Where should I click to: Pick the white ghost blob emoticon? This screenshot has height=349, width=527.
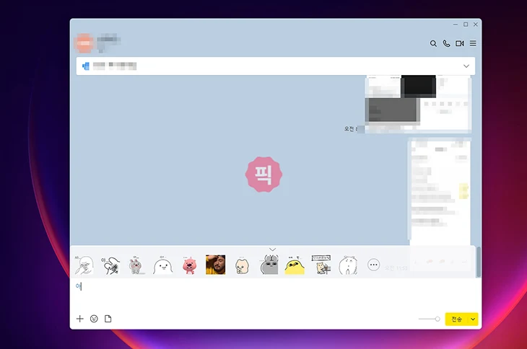point(162,265)
